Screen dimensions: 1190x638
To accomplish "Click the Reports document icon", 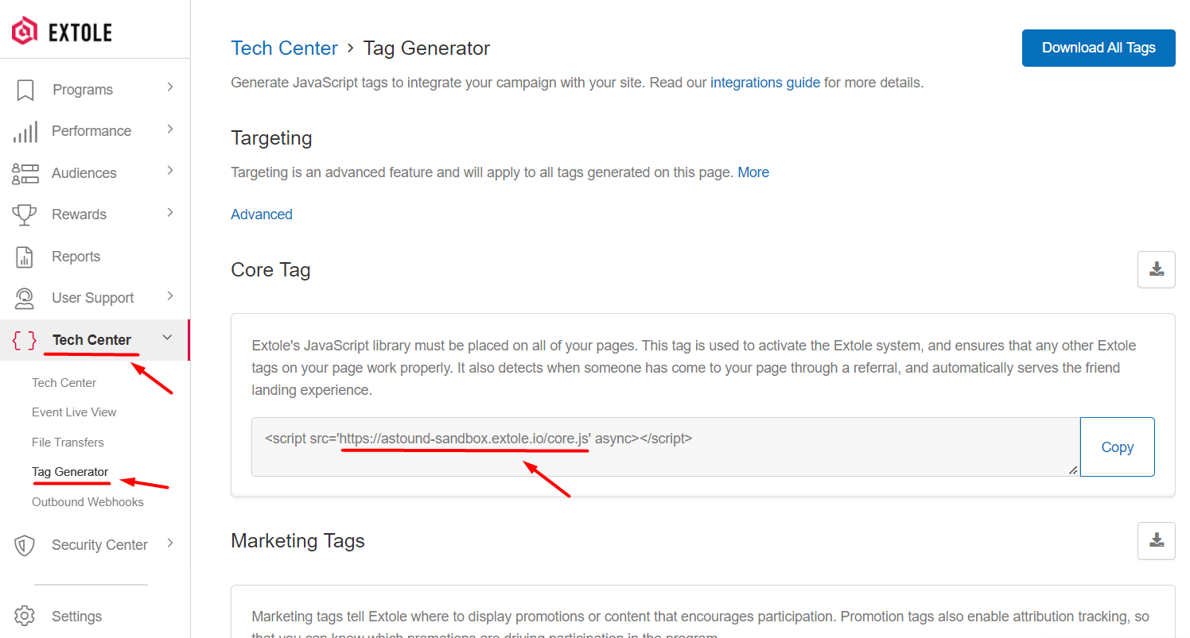I will (x=25, y=257).
